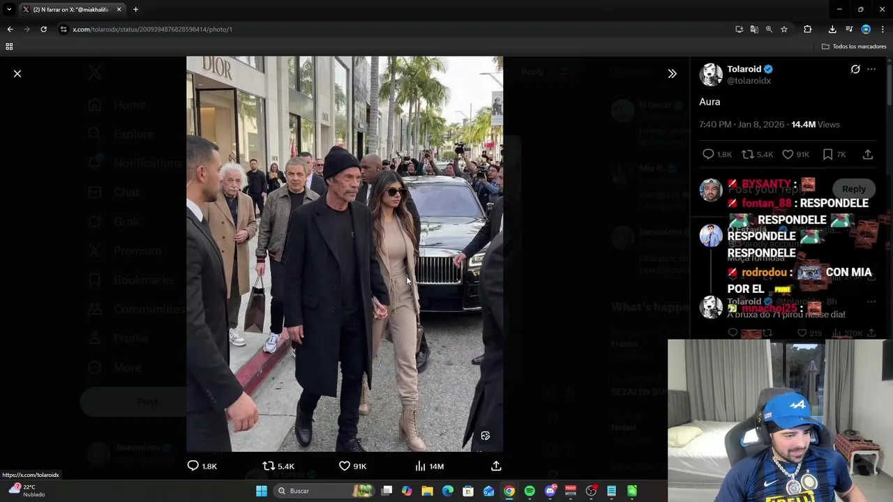Toggle like heart showing 91K in side panel

pyautogui.click(x=788, y=154)
